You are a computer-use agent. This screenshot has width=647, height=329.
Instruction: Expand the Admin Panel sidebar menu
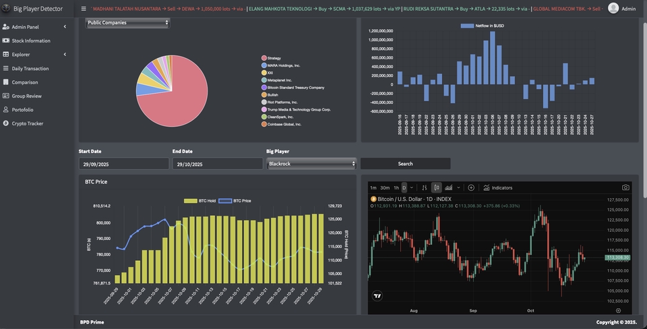coord(34,27)
